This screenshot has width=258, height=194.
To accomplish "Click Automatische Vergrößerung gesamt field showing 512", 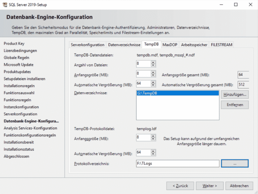I will [x=243, y=85].
